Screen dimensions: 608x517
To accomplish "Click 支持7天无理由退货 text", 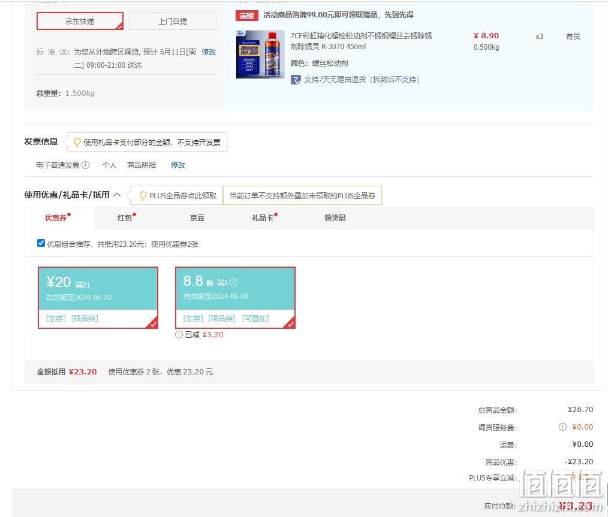I will point(362,80).
